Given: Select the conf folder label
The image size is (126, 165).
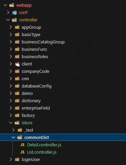Looking at the screenshot, I should (23, 13).
